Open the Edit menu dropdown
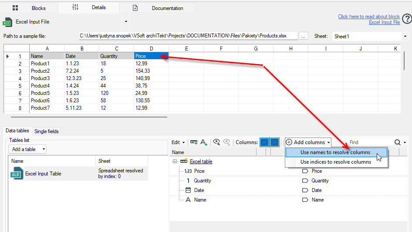This screenshot has height=232, width=412. [x=178, y=142]
